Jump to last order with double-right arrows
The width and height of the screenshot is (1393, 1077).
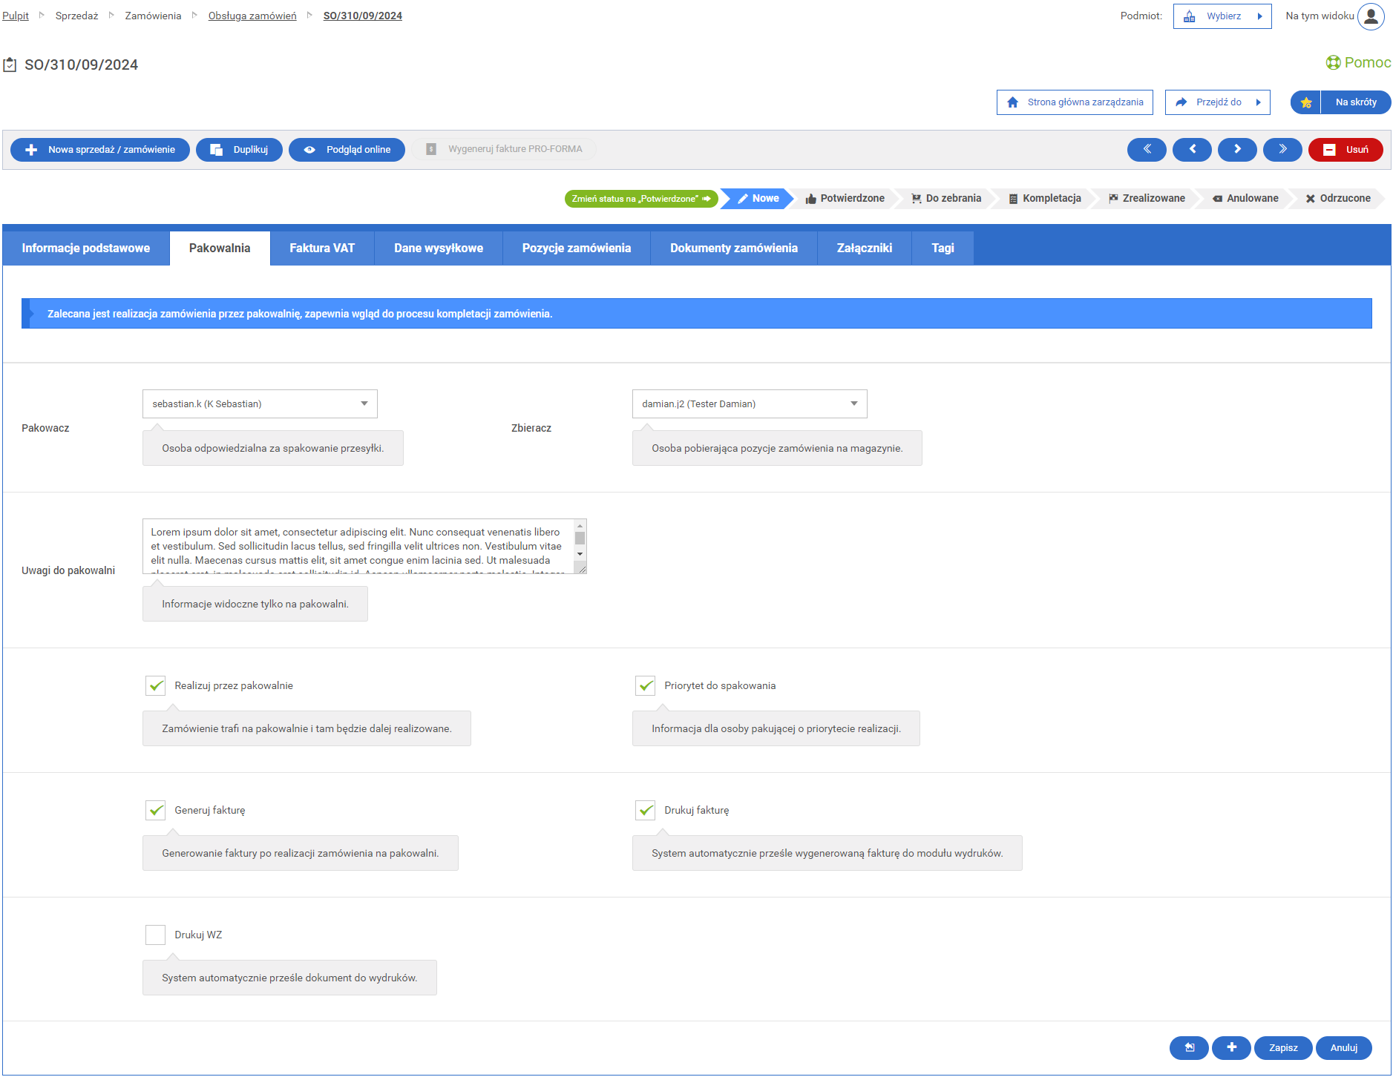[1282, 149]
